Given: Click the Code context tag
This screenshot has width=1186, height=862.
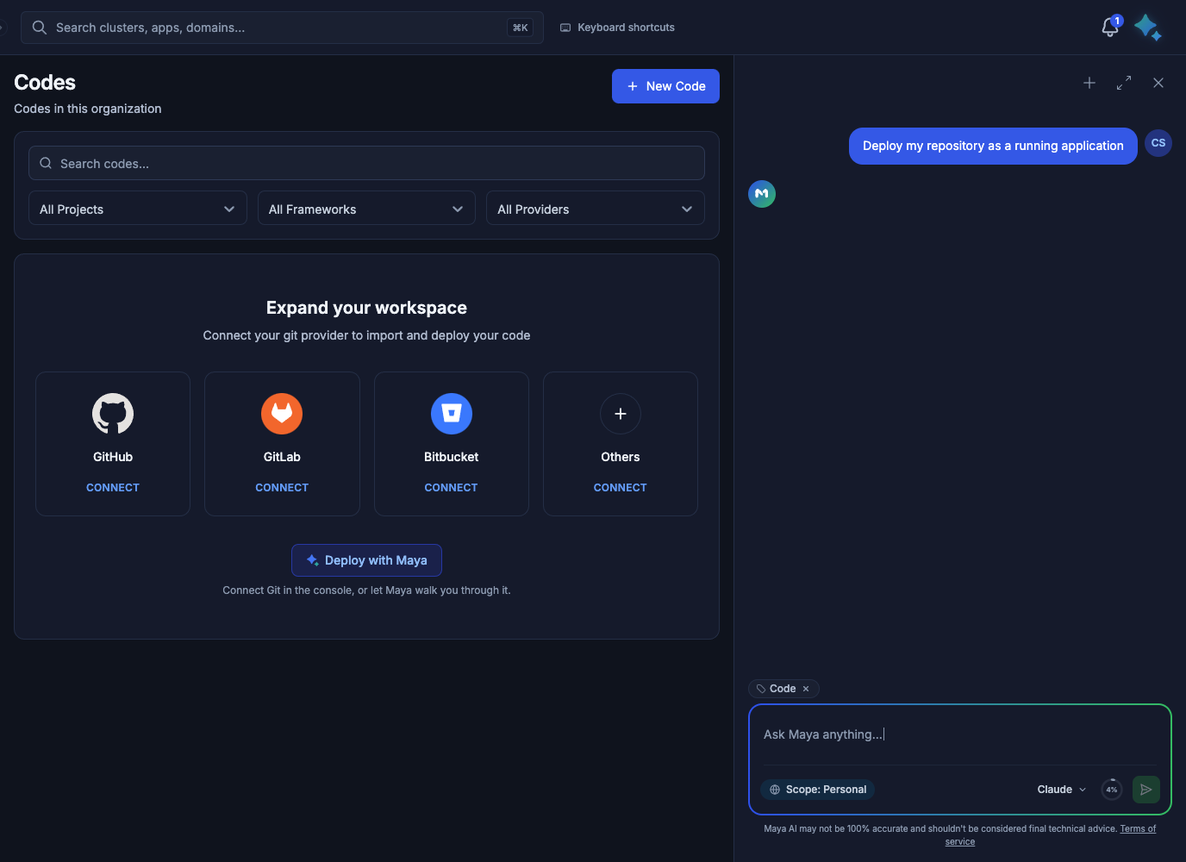Looking at the screenshot, I should 783,689.
